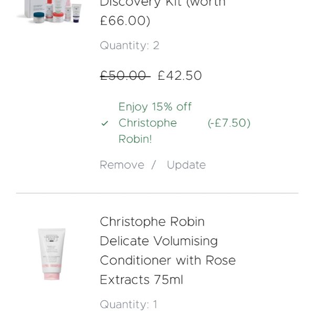Click the green Christophe word in promo
The width and height of the screenshot is (315, 315).
point(148,123)
